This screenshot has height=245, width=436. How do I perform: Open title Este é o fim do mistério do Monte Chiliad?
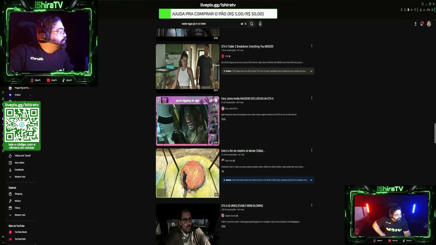(x=243, y=151)
